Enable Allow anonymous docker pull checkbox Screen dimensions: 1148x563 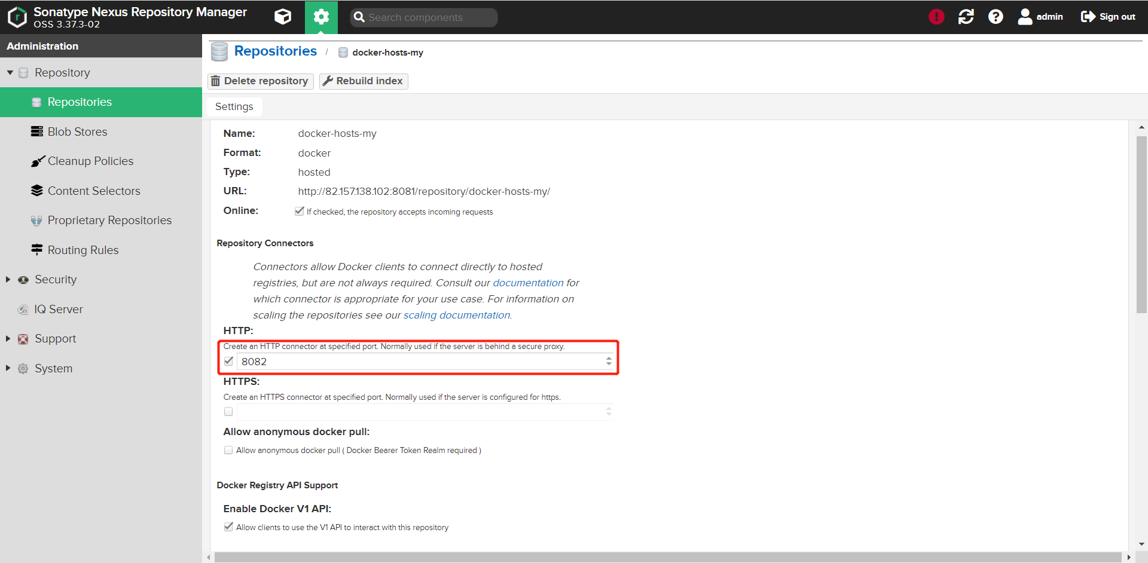228,450
